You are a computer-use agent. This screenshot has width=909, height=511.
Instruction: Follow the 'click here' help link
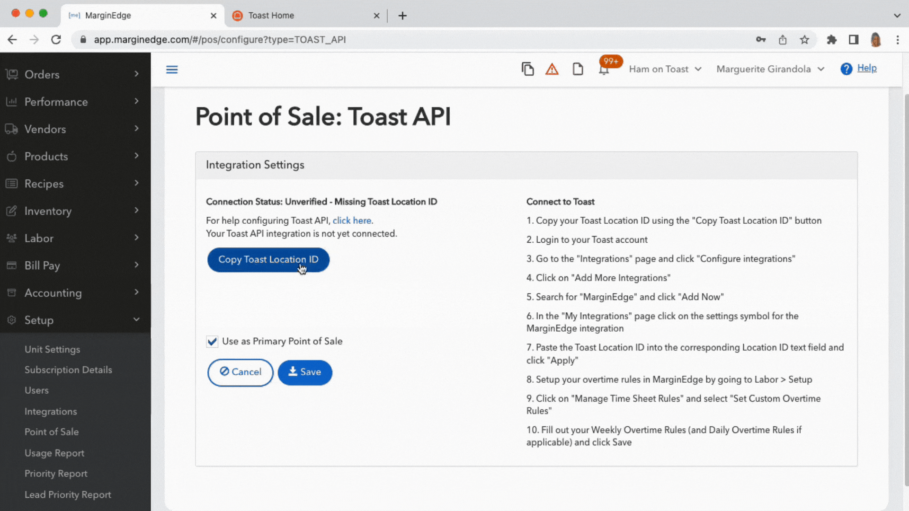pos(352,220)
